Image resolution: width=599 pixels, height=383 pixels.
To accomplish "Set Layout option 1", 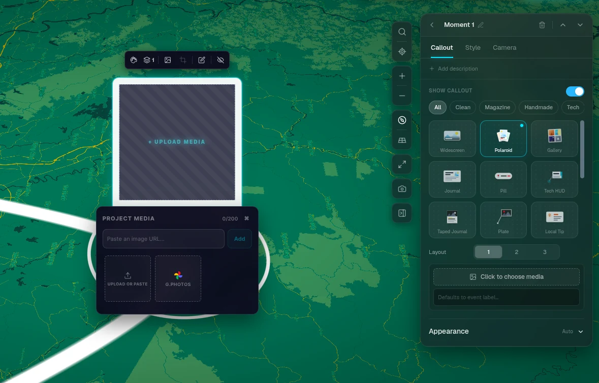I will pyautogui.click(x=488, y=252).
